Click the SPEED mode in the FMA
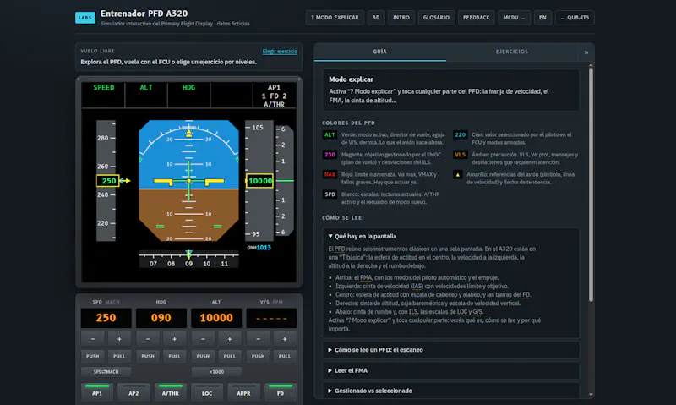676x405 pixels. (104, 88)
